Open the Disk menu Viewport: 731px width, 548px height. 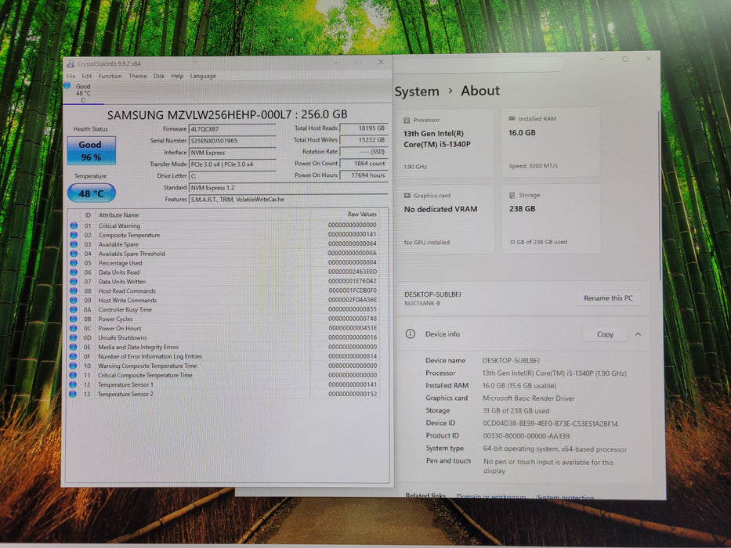coord(159,76)
